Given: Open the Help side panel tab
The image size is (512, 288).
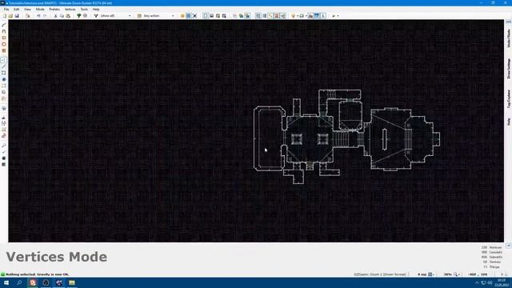Looking at the screenshot, I should [509, 122].
